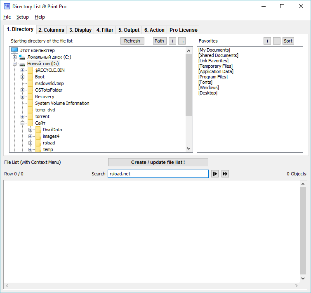Select the Этот компьютер computer icon
Image resolution: width=311 pixels, height=293 pixels.
pyautogui.click(x=14, y=50)
